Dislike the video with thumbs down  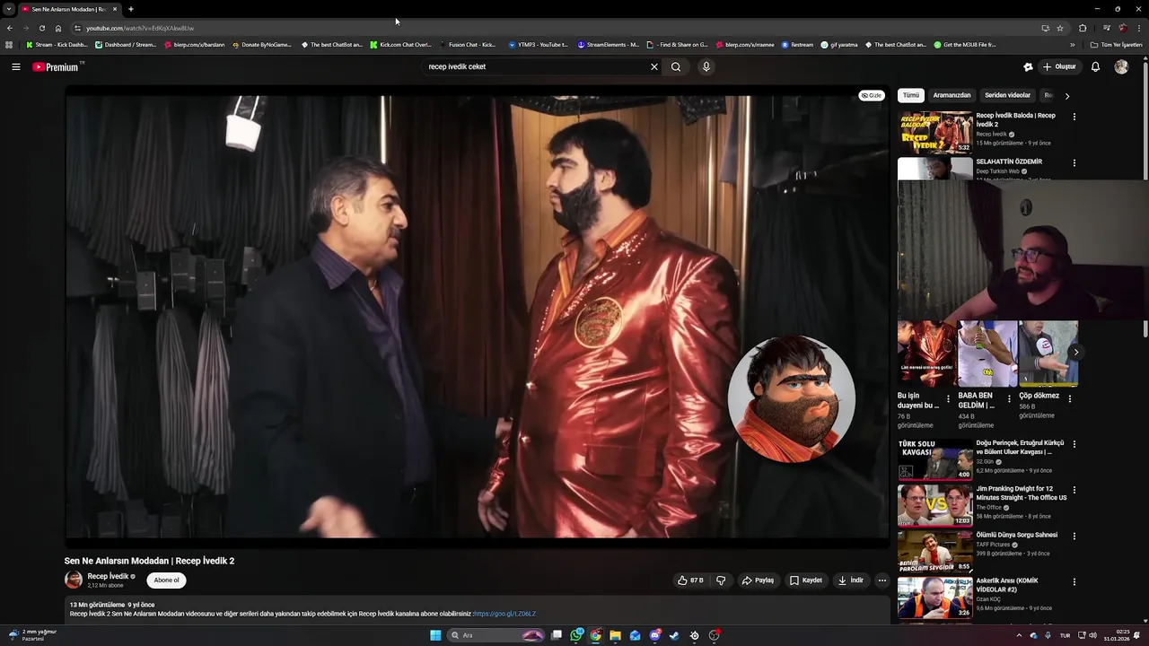tap(721, 581)
